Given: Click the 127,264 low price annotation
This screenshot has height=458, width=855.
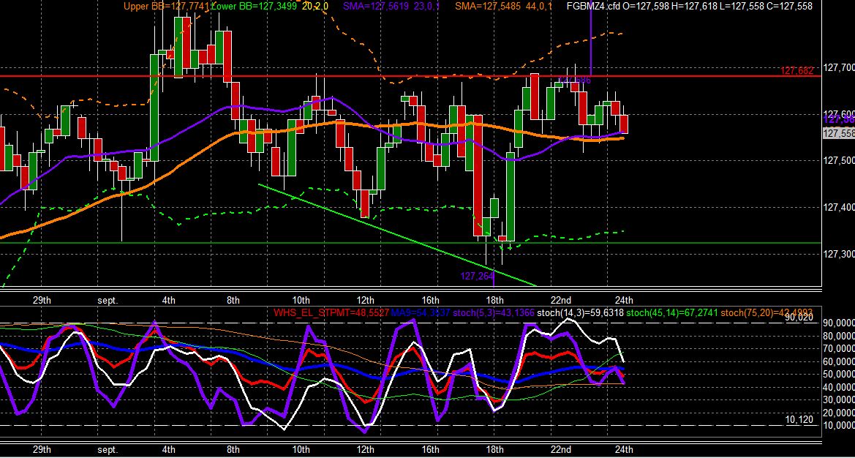Looking at the screenshot, I should pos(477,277).
